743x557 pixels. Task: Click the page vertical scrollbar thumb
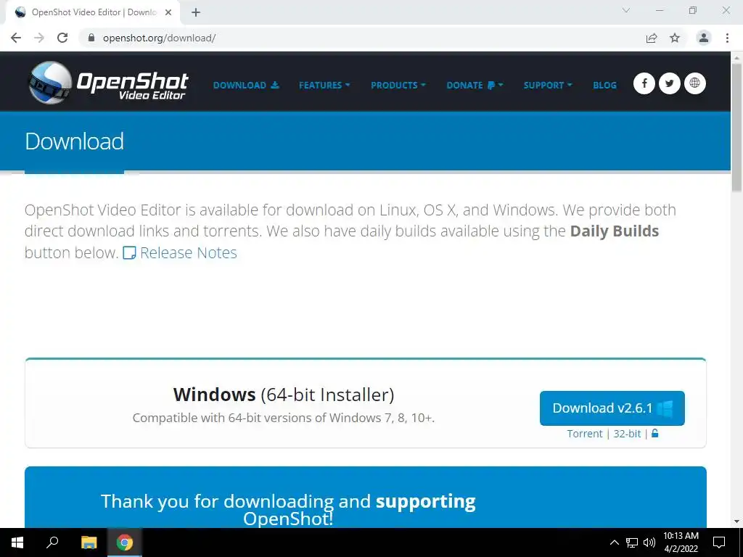click(x=736, y=127)
